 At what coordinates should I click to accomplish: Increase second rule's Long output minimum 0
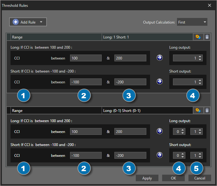click(183, 130)
